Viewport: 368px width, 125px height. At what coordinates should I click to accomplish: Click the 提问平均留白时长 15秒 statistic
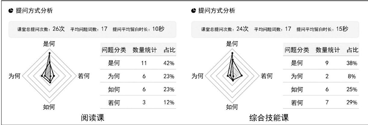tap(322, 29)
